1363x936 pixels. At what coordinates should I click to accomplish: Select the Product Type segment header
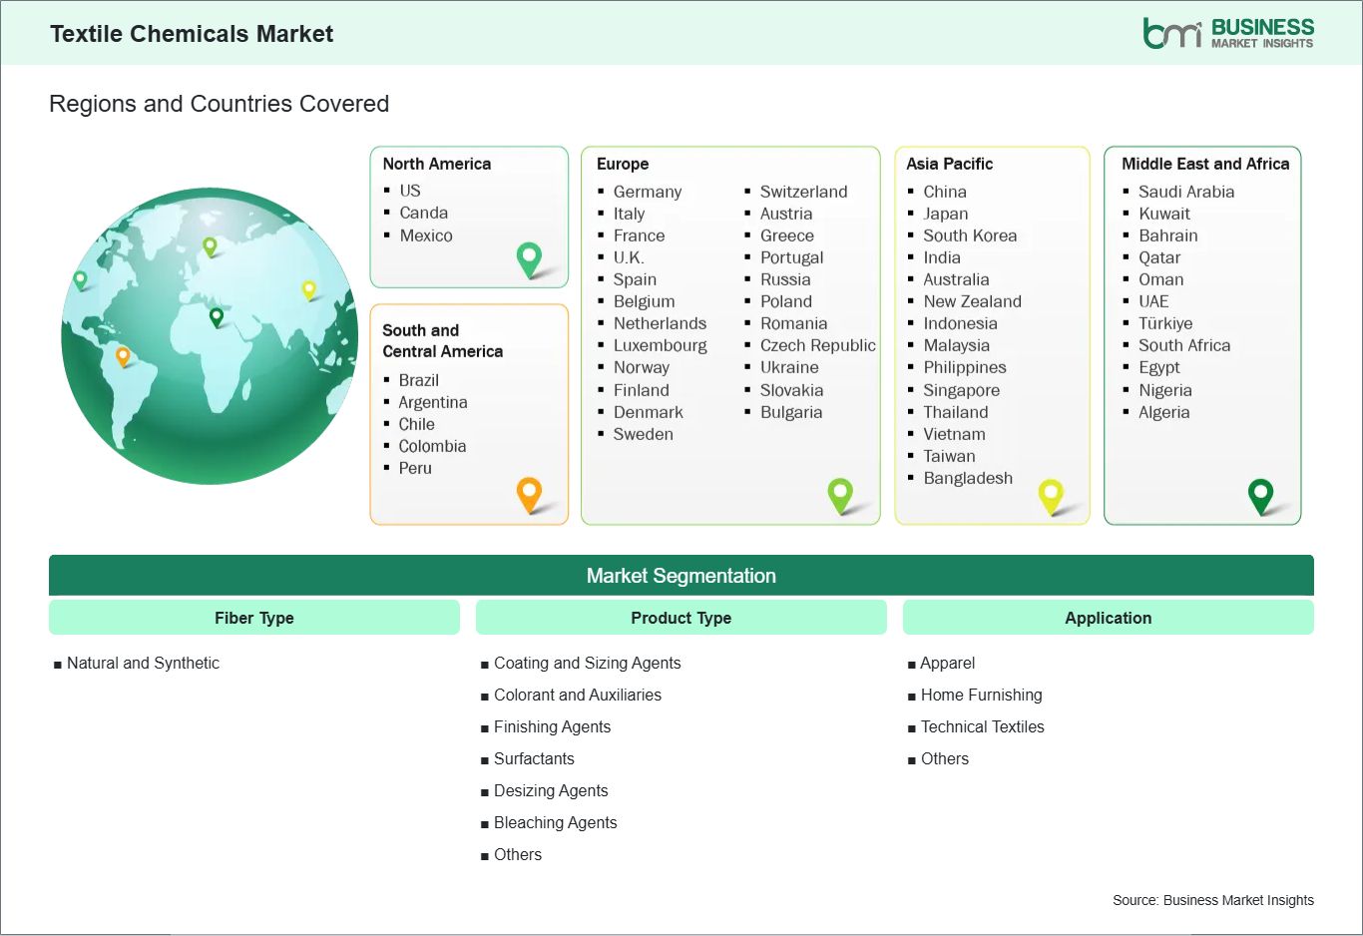point(681,618)
